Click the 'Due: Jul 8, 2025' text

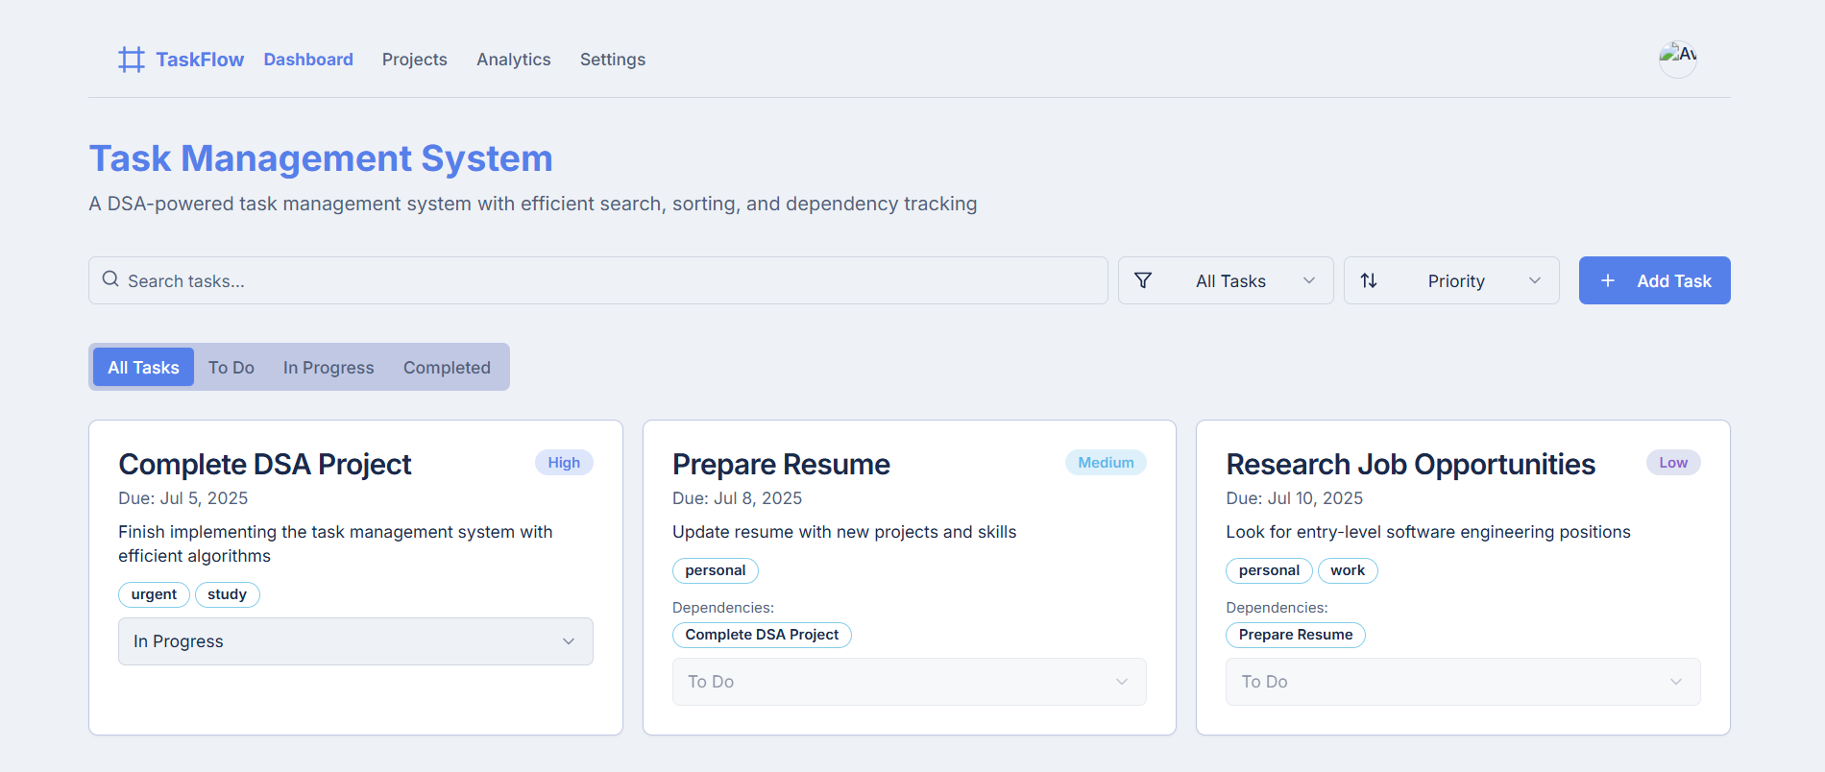point(738,498)
